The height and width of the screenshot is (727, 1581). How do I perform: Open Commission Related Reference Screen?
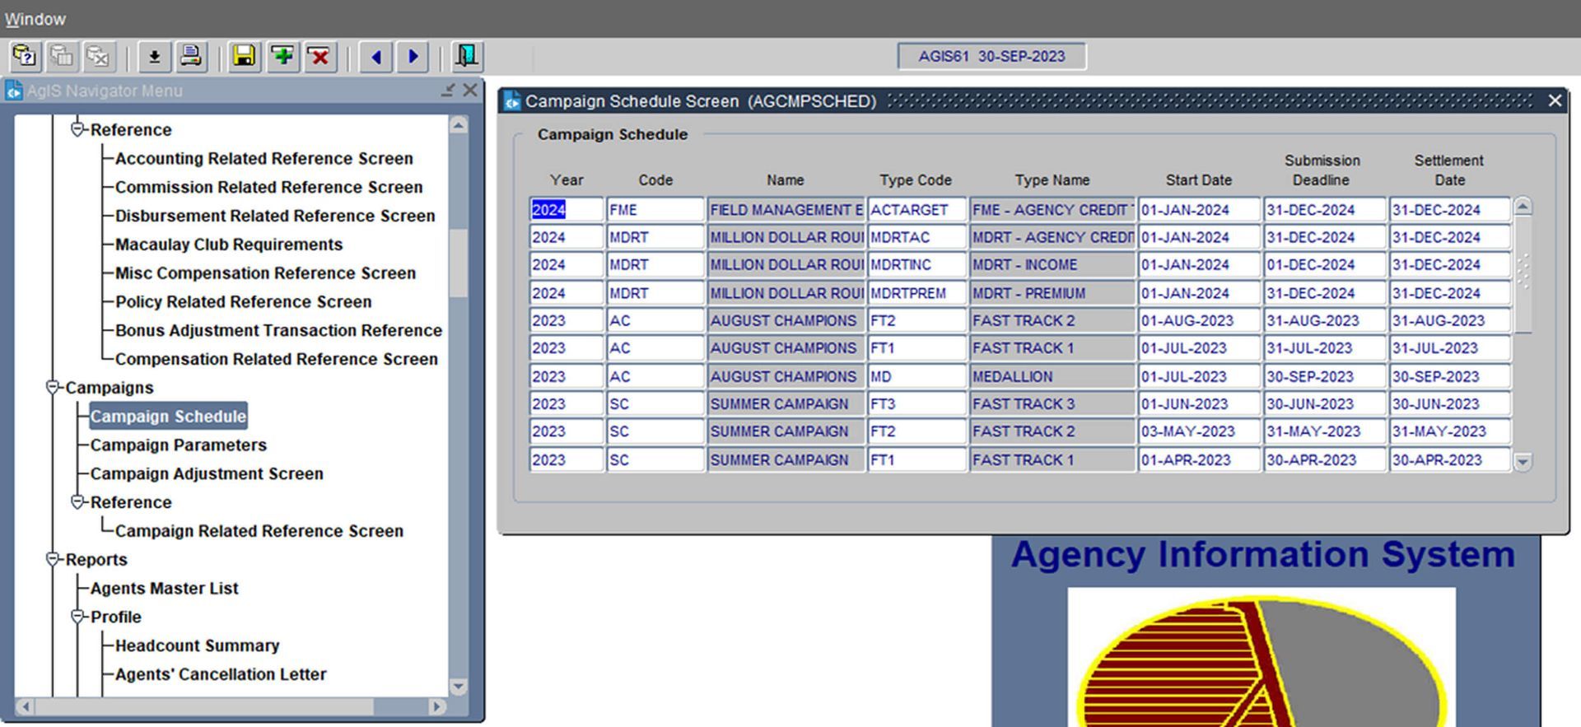[x=269, y=187]
